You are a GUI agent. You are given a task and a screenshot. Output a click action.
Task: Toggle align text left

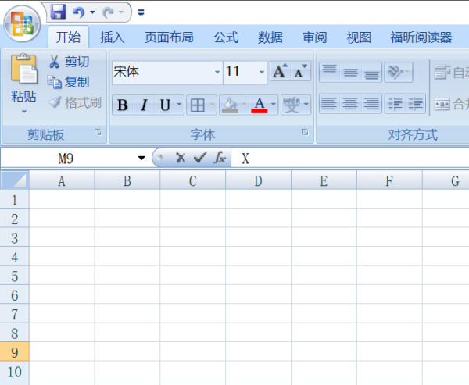tap(329, 104)
